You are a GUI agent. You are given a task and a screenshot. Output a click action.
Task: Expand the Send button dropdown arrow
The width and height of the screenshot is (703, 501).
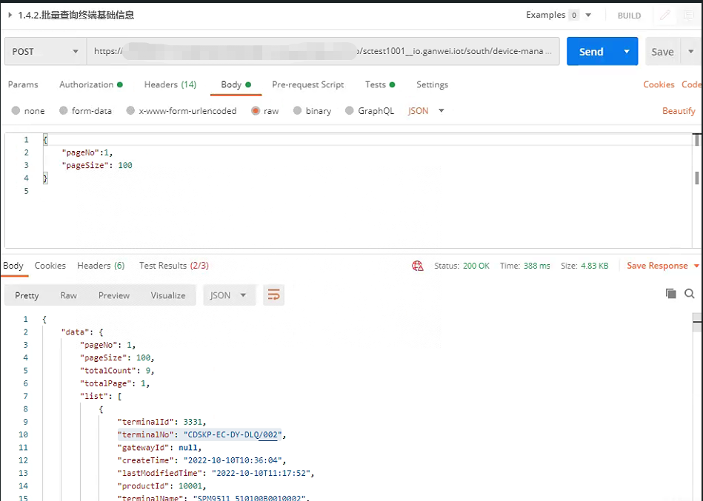click(x=627, y=52)
